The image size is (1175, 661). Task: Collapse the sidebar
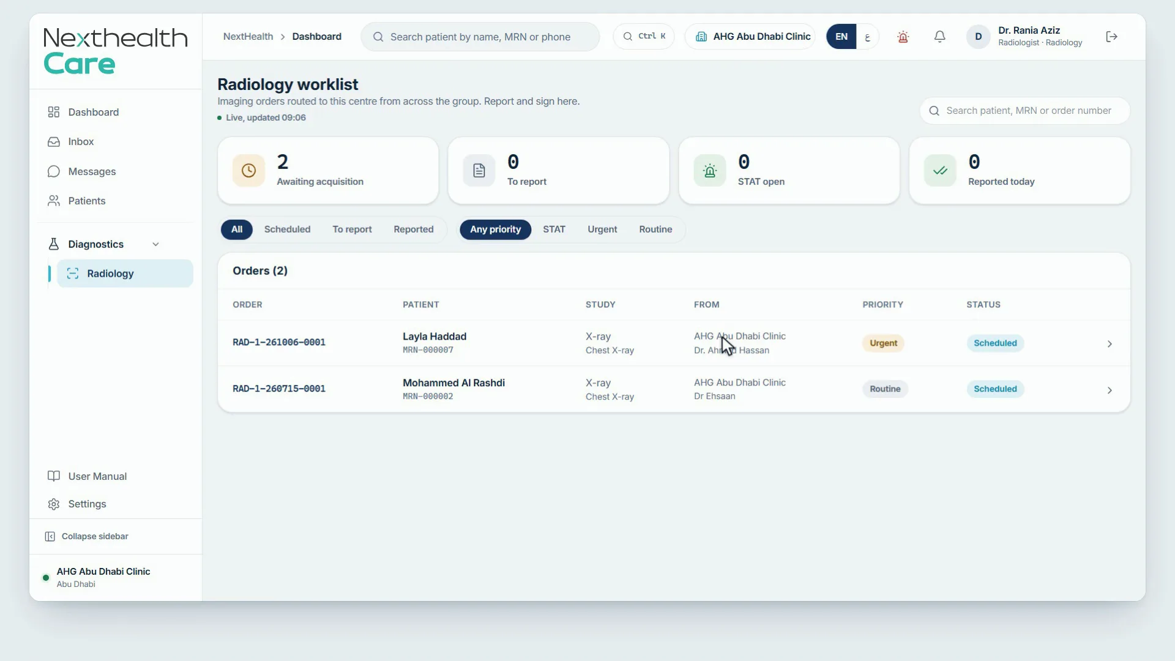tap(86, 536)
